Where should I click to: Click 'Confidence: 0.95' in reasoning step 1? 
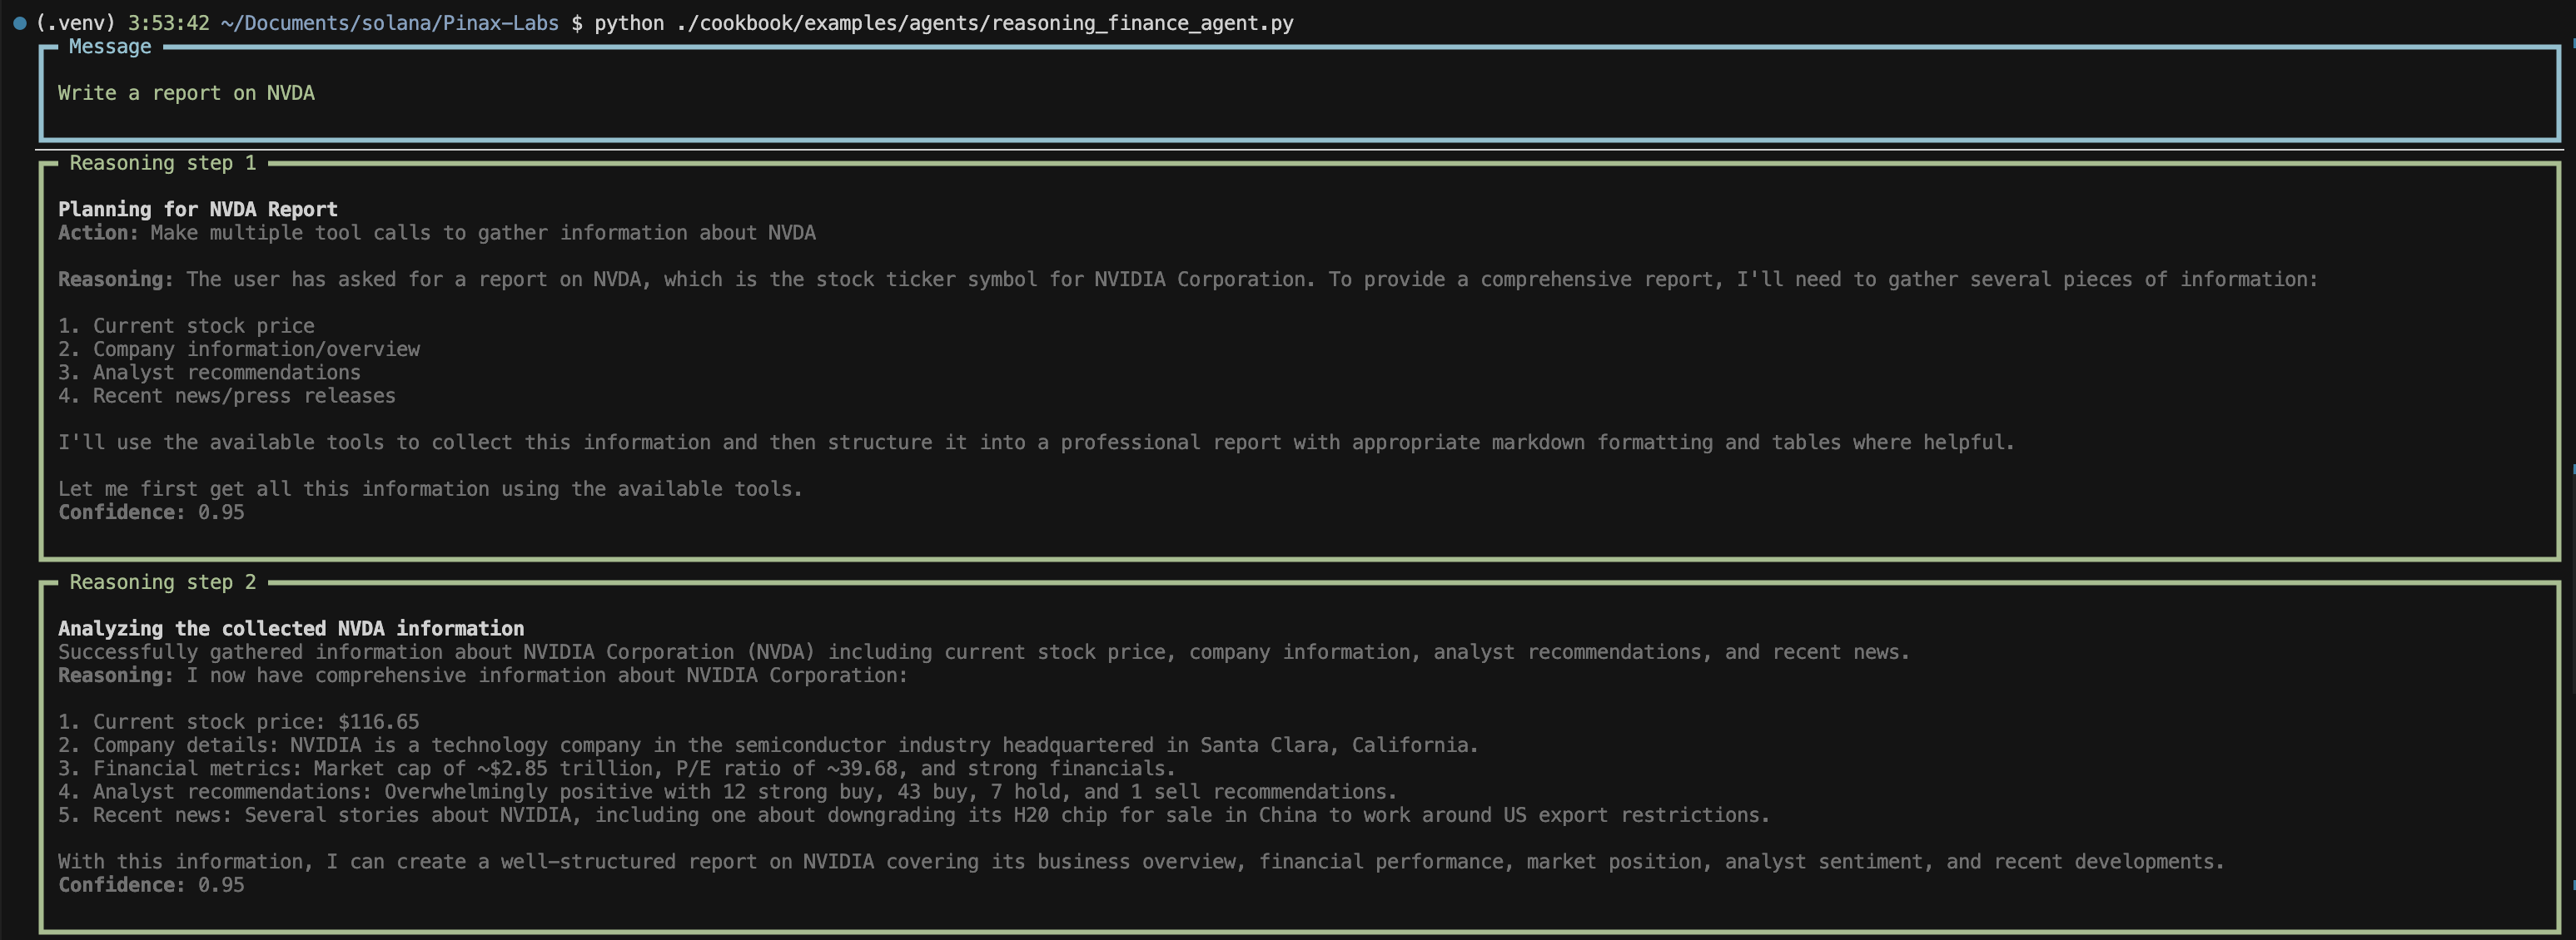(x=151, y=512)
